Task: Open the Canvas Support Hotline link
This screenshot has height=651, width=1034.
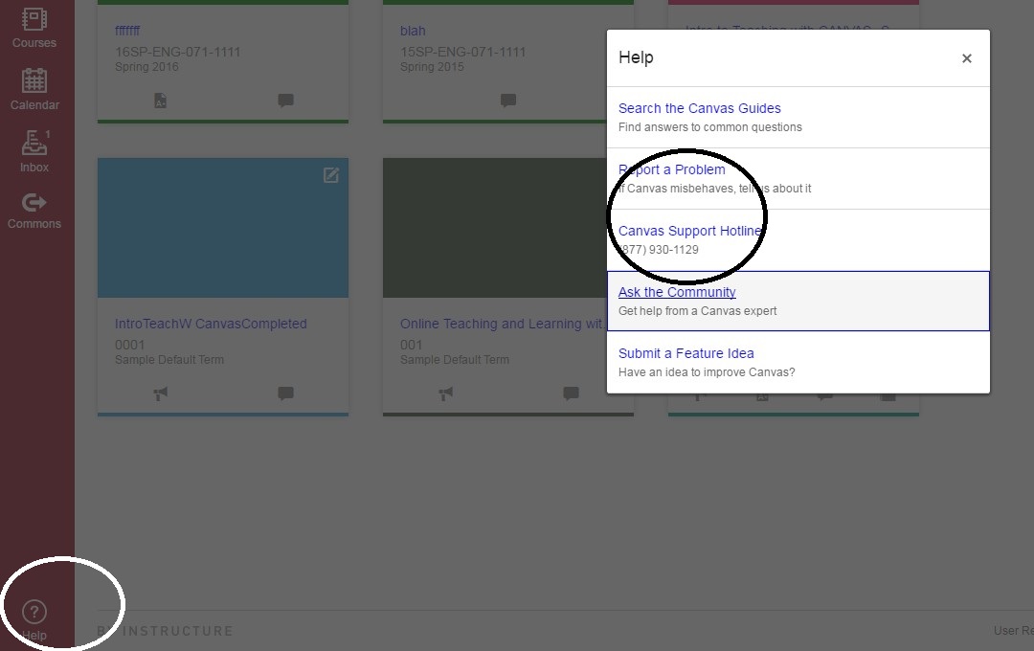Action: pos(691,231)
